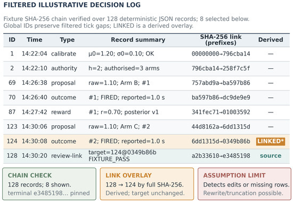
Task: Open the CHAIN CHECK panel
Action: (49, 184)
